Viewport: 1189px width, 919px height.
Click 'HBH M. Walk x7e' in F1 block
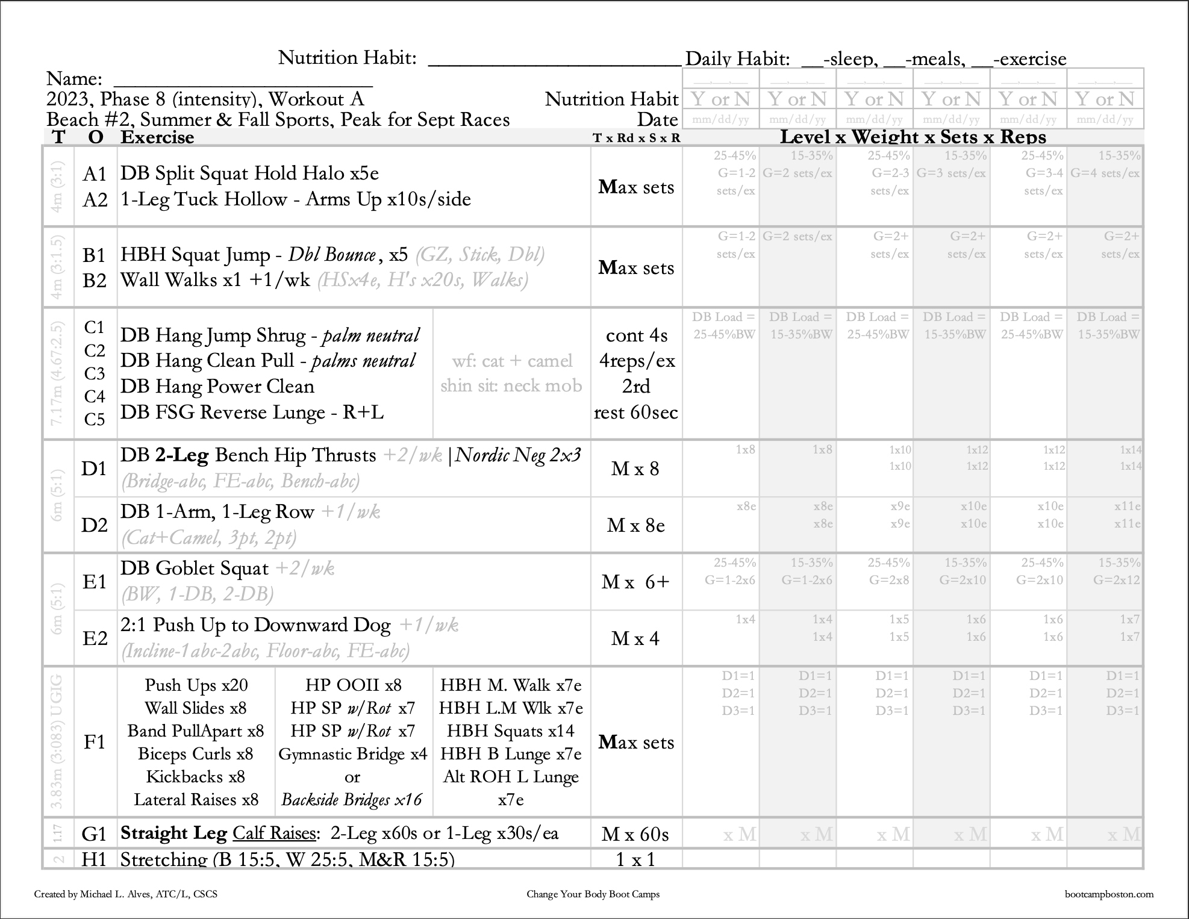point(511,685)
